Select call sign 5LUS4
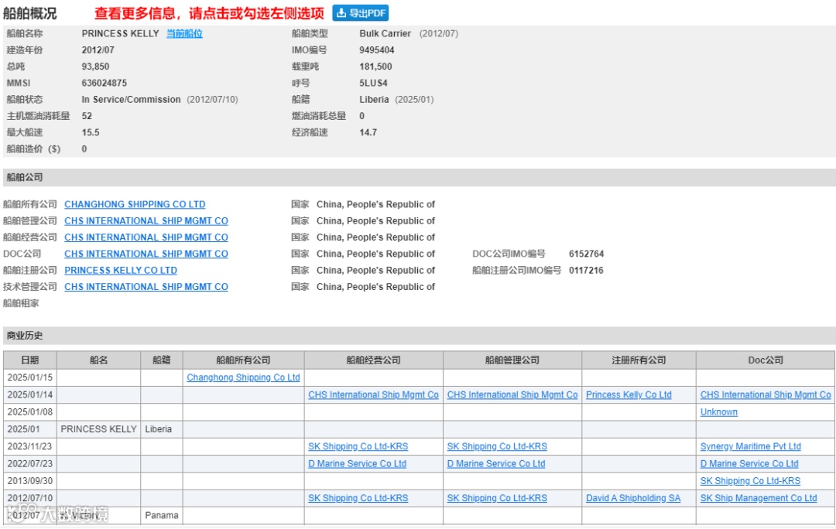This screenshot has height=529, width=836. [x=373, y=83]
